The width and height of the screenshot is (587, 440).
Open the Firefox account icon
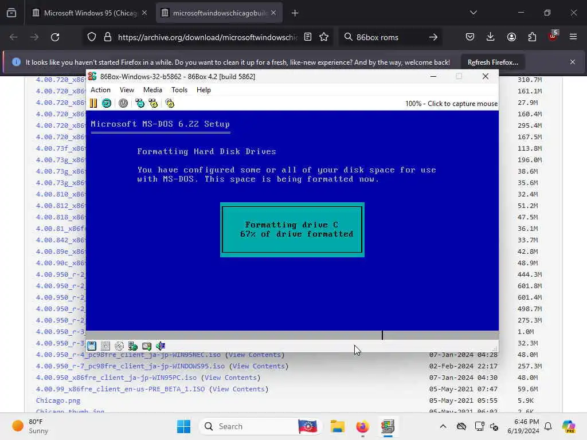(511, 37)
